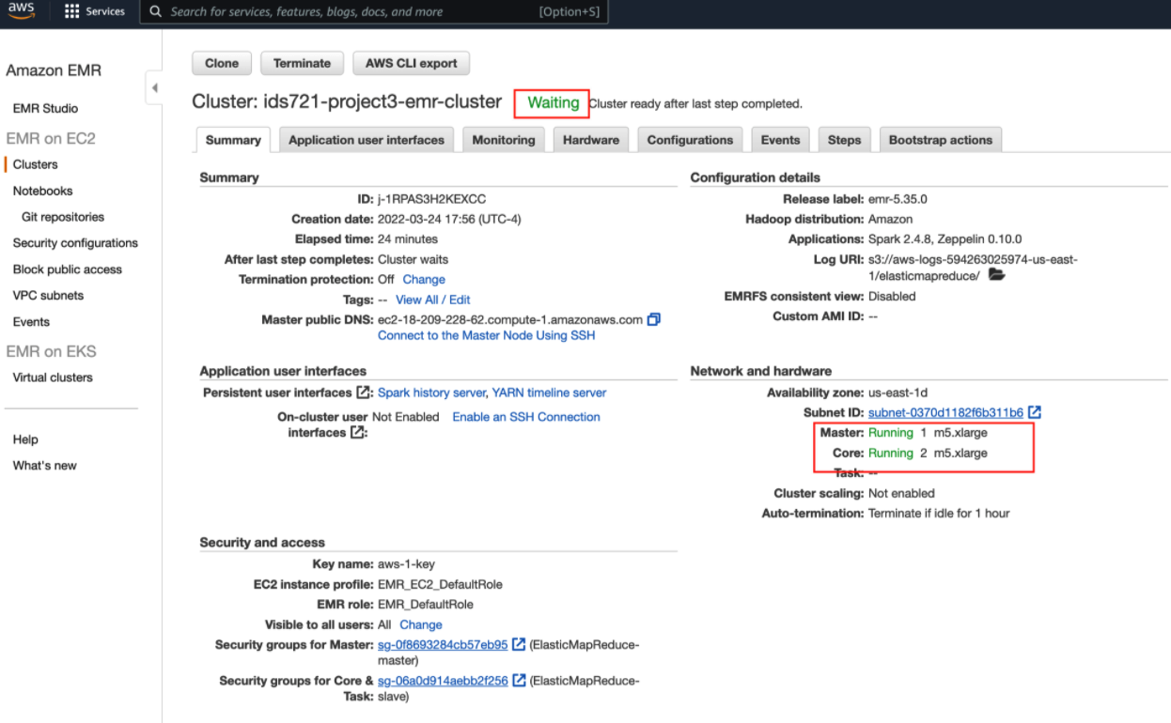Click the cluster ID j-1RPAS3H2KEXCC
This screenshot has height=723, width=1171.
pyautogui.click(x=432, y=199)
